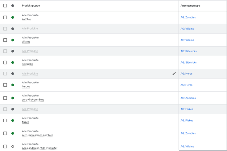This screenshot has width=227, height=151.
Task: Click the green status dot beside heroes
Action: [x=12, y=85]
